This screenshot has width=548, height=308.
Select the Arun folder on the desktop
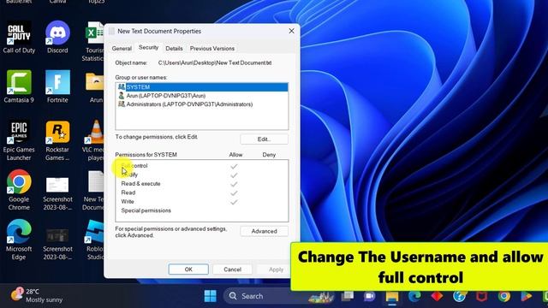pyautogui.click(x=95, y=87)
